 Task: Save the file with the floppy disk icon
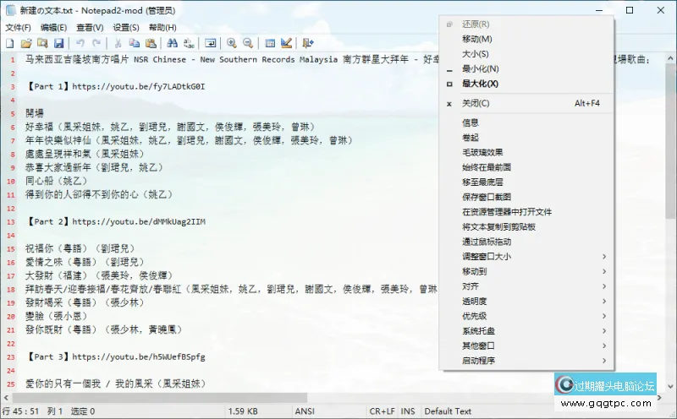tap(58, 43)
